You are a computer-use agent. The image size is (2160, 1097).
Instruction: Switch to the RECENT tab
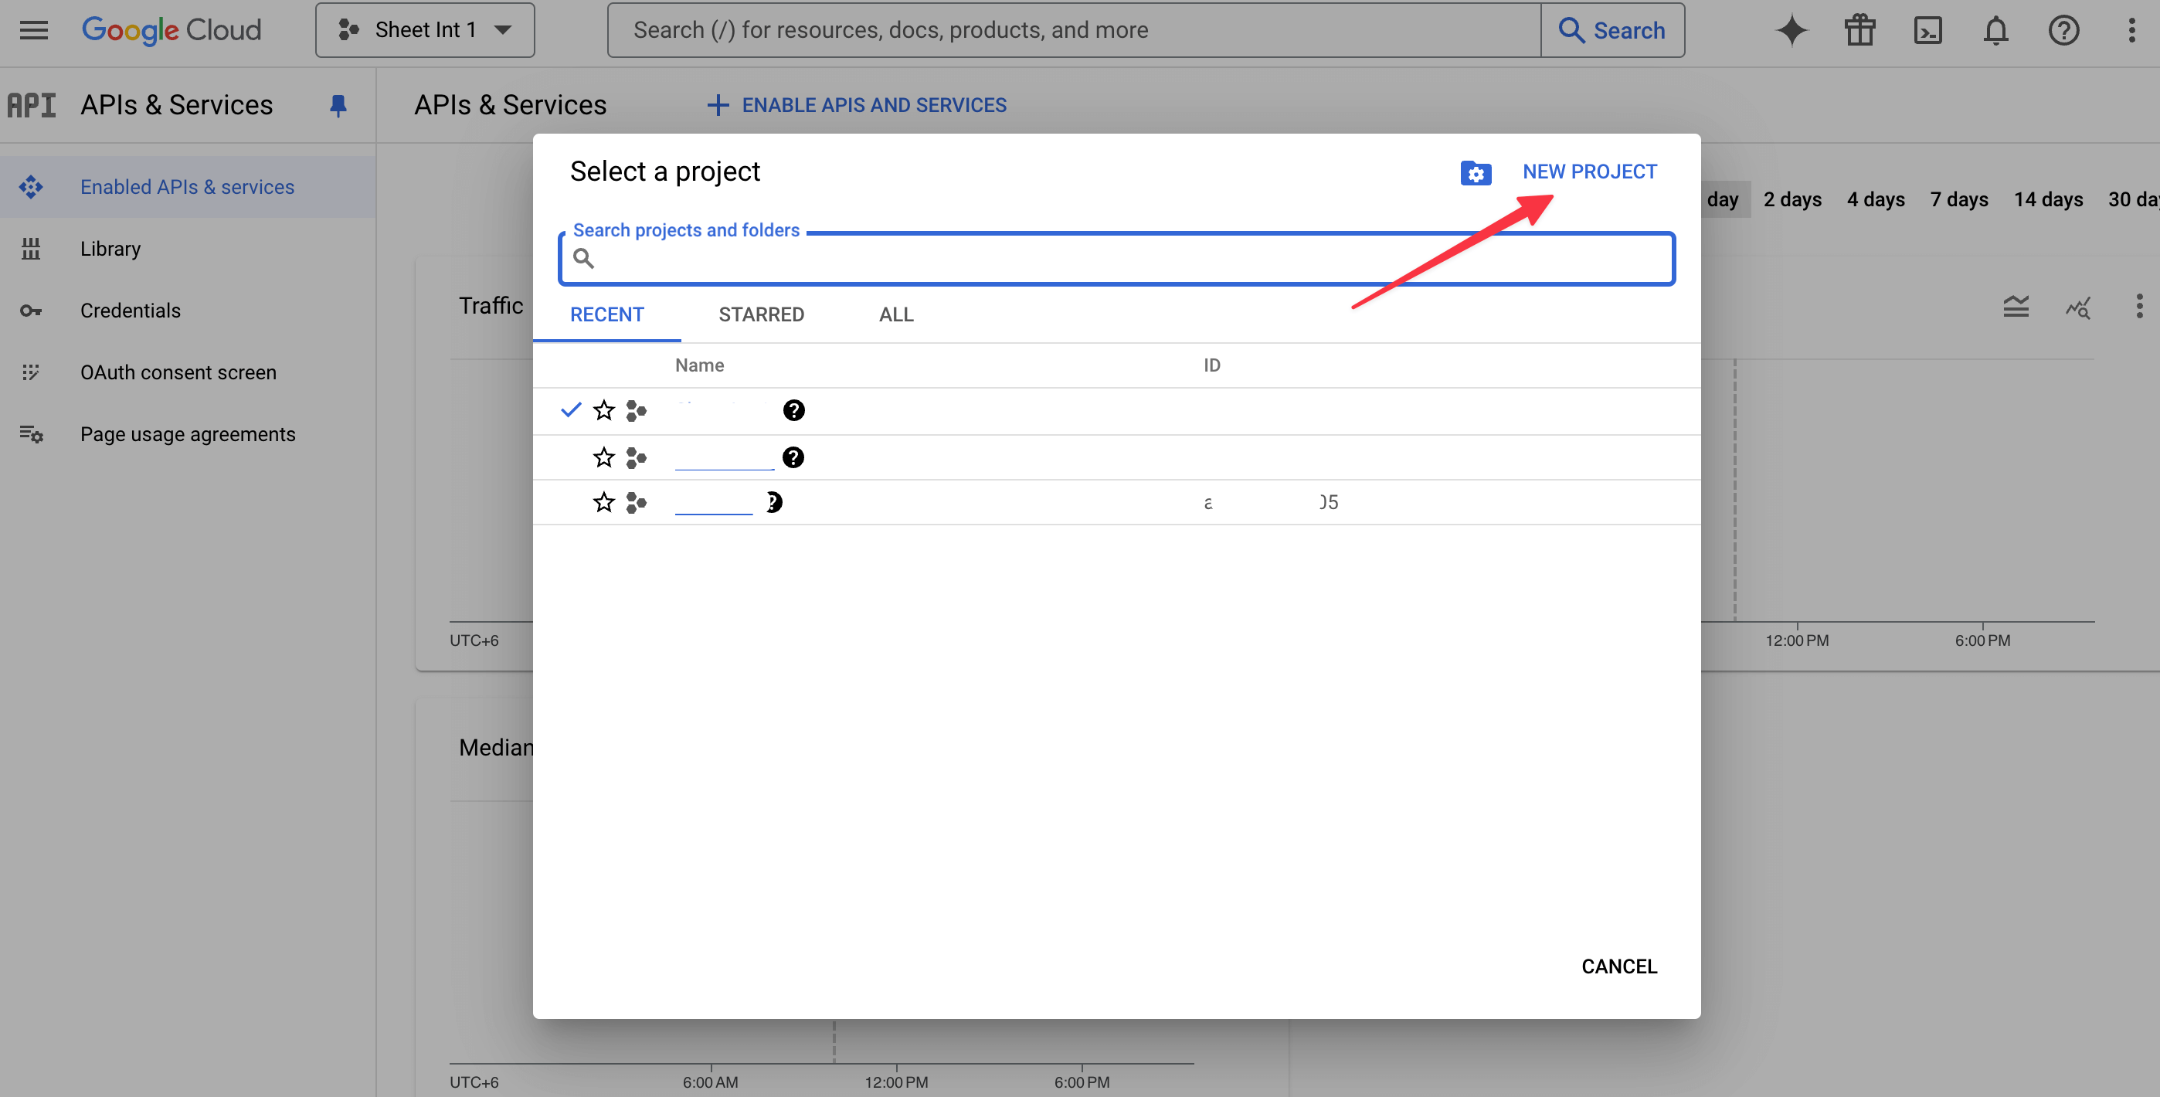pos(607,314)
